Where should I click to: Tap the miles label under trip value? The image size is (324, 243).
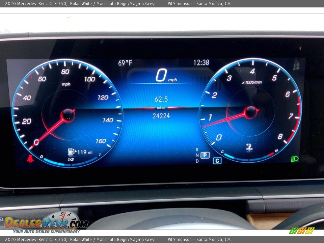(x=161, y=108)
